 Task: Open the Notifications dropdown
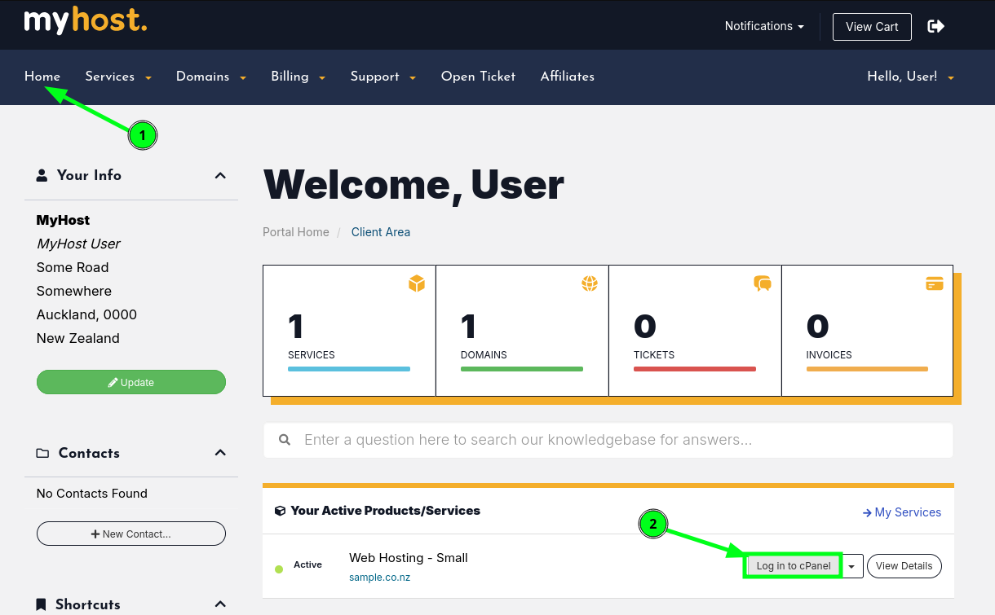point(764,26)
